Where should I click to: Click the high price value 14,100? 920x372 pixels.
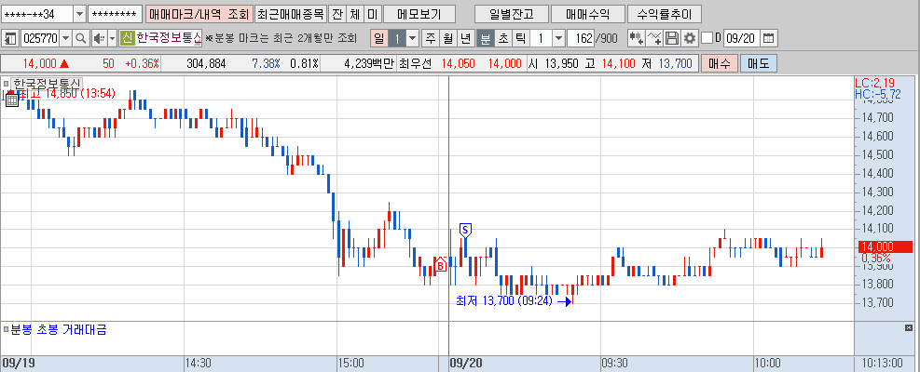click(618, 63)
